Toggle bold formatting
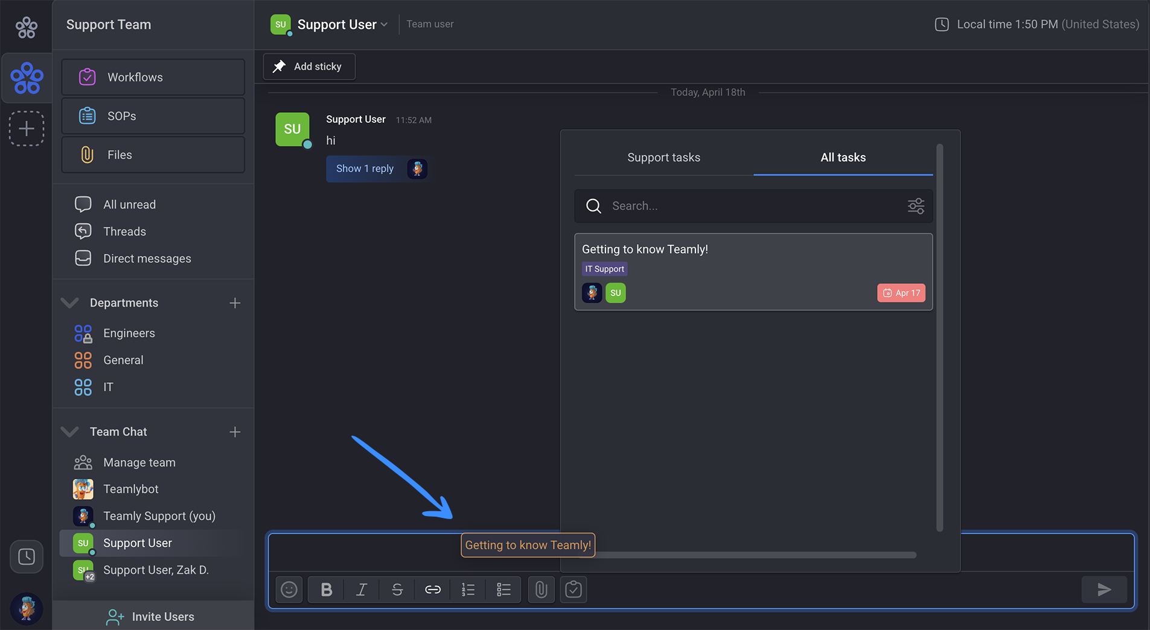1150x630 pixels. pos(326,590)
